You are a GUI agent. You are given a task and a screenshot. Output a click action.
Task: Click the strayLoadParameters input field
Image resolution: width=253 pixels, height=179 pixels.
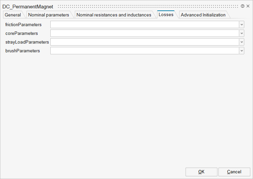tap(144, 42)
